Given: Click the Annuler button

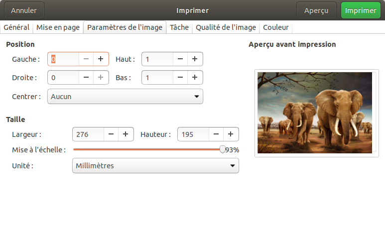Looking at the screenshot, I should click(x=24, y=10).
